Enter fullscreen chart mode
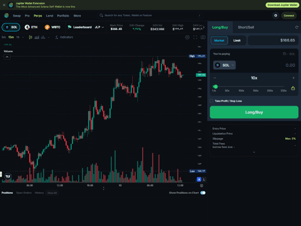301x226 pixels. click(x=195, y=37)
